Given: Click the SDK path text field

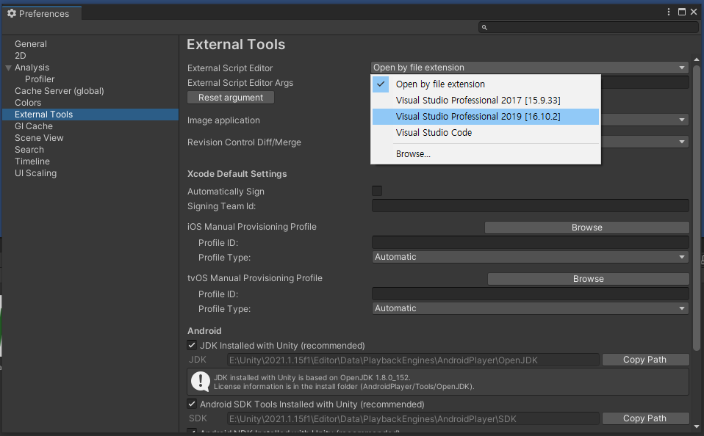Looking at the screenshot, I should [x=413, y=418].
